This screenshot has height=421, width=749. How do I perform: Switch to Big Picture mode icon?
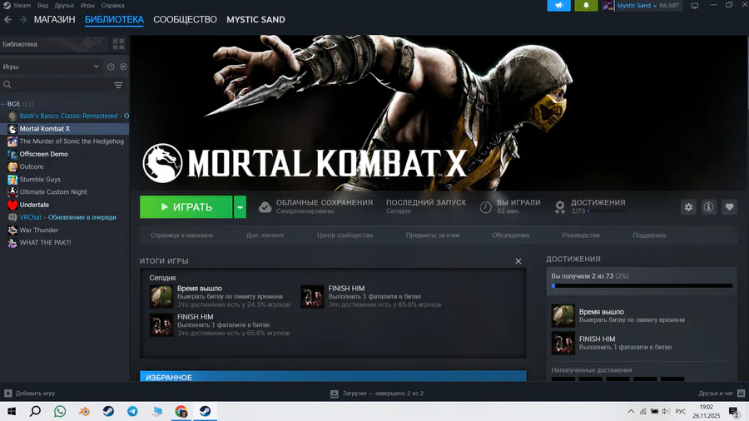tap(695, 5)
